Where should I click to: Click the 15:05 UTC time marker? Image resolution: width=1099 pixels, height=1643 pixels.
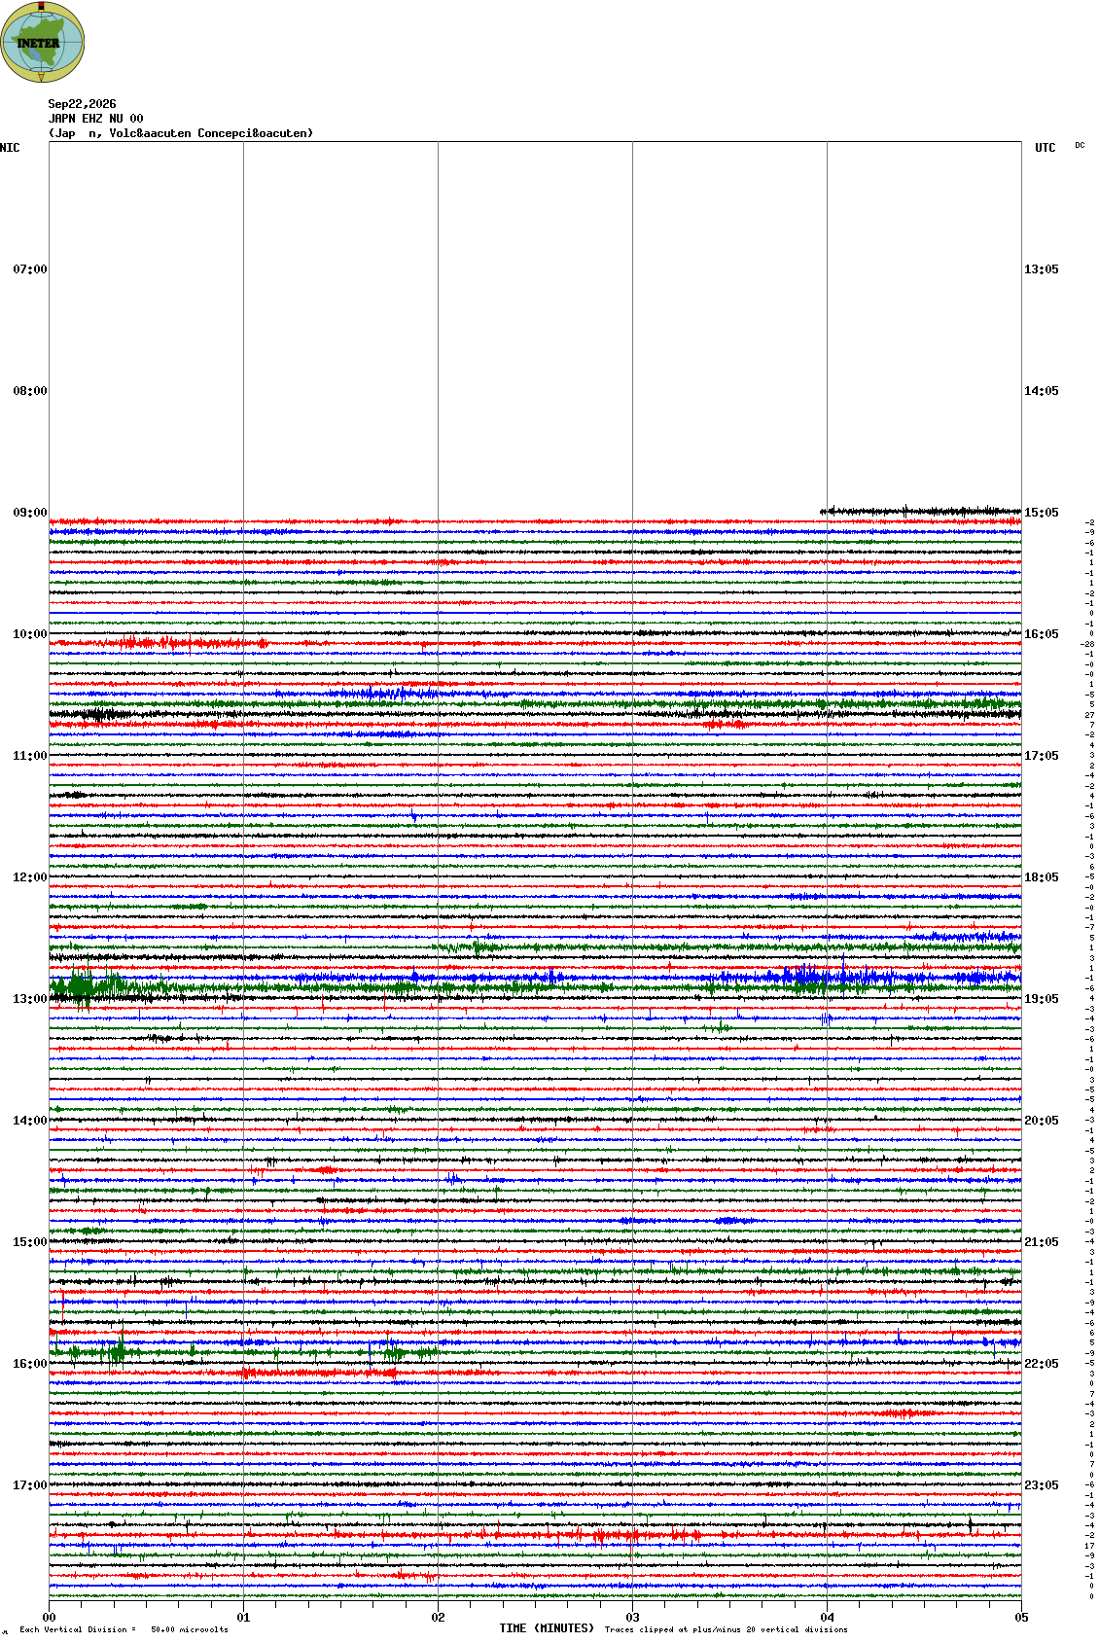coord(1042,513)
